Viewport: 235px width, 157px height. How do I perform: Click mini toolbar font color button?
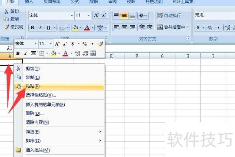[65, 53]
